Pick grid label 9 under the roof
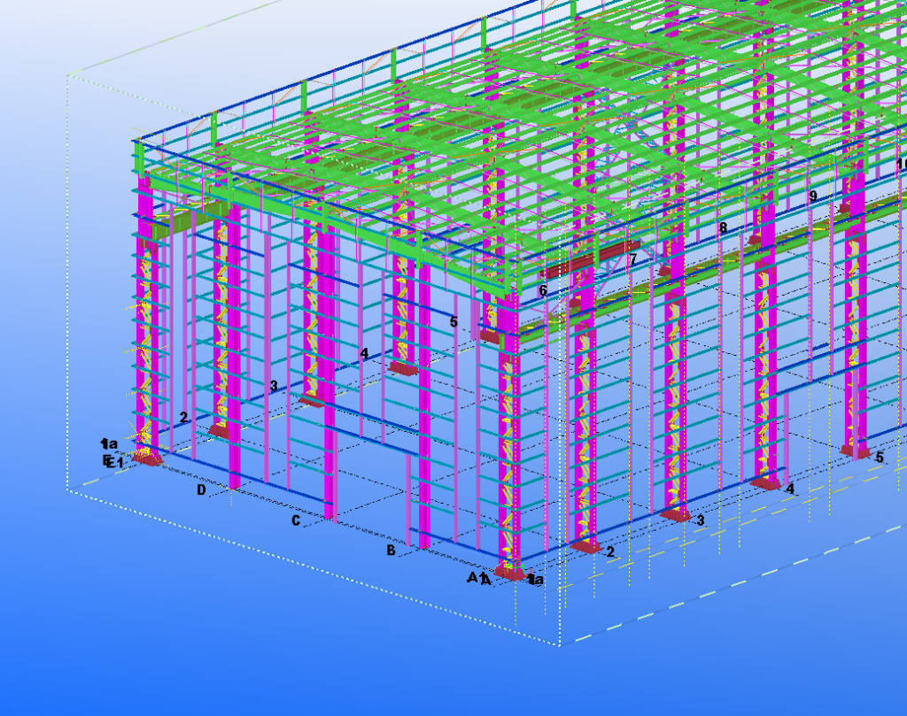The width and height of the screenshot is (907, 716). click(x=812, y=196)
